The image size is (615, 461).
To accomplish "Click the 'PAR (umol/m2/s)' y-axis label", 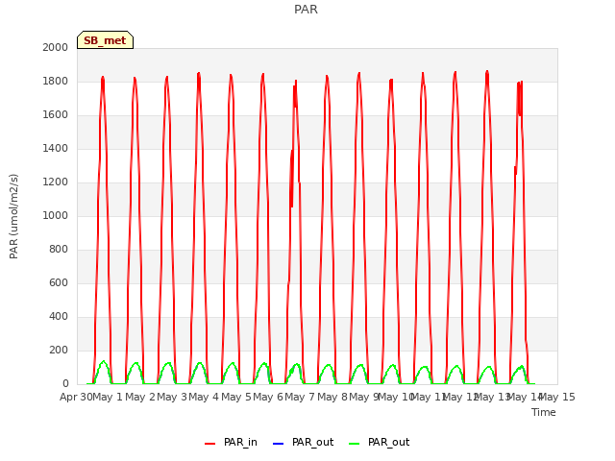I will click(13, 216).
